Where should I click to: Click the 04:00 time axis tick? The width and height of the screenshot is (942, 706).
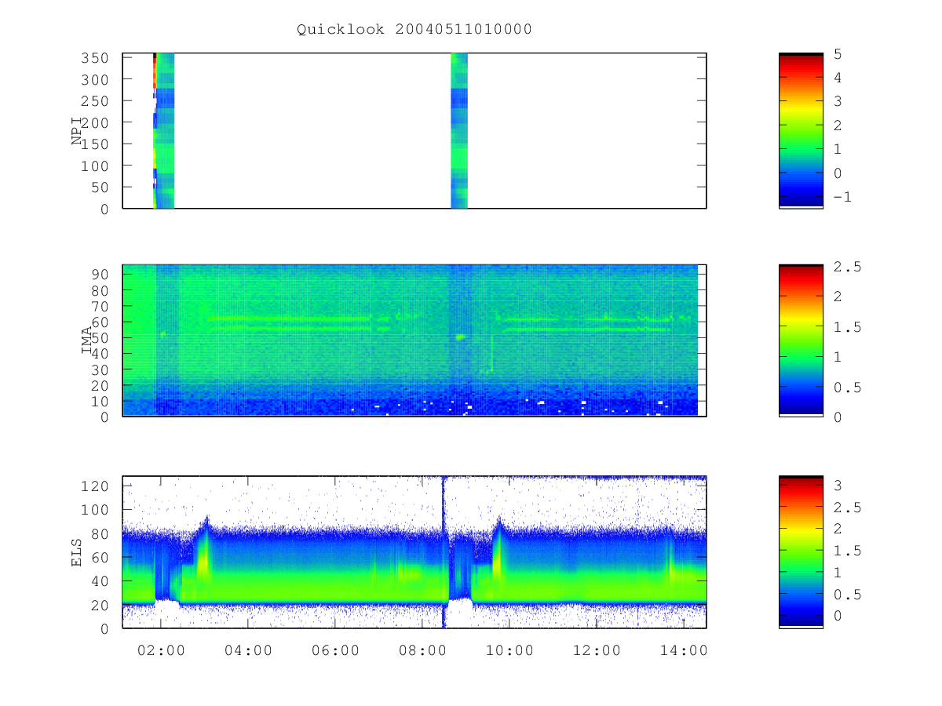point(248,650)
